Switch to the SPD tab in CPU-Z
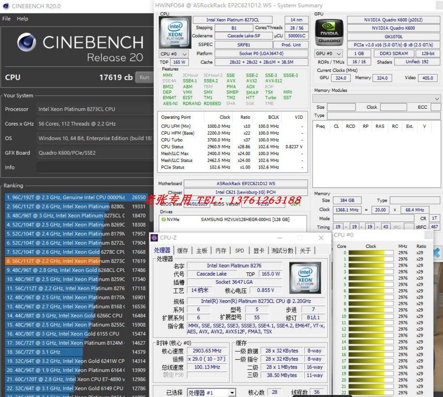Image resolution: width=443 pixels, height=397 pixels. (240, 250)
